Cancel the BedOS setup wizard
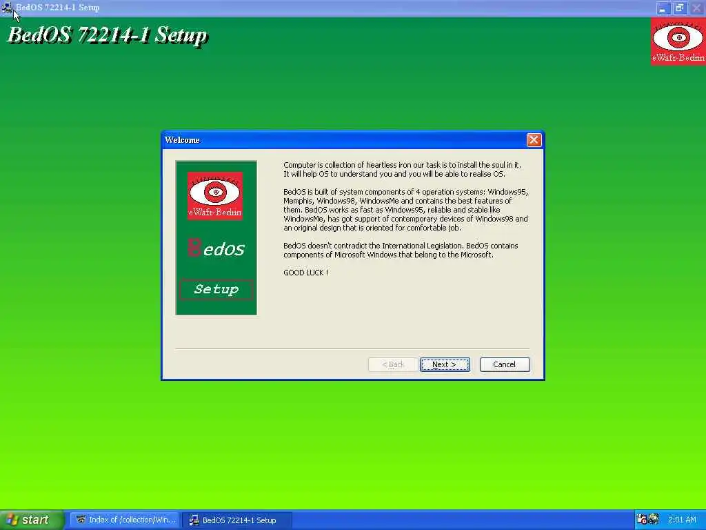This screenshot has height=530, width=706. click(504, 364)
